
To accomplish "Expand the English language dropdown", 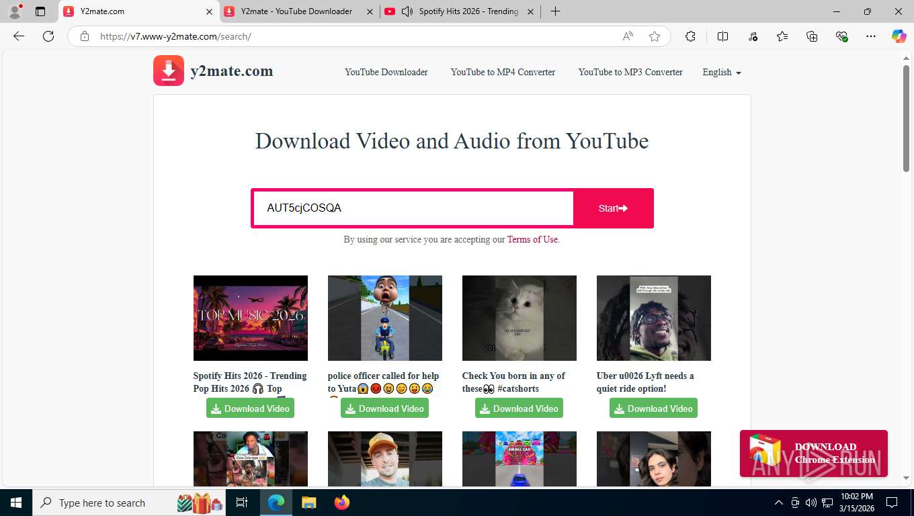I will (x=722, y=72).
